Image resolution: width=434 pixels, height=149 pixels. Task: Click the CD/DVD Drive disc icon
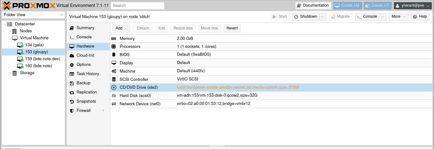click(x=114, y=87)
